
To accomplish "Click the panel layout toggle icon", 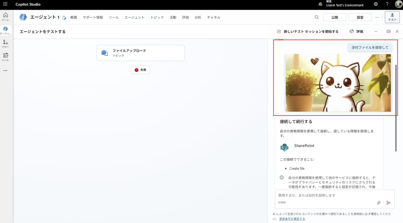I will click(388, 31).
